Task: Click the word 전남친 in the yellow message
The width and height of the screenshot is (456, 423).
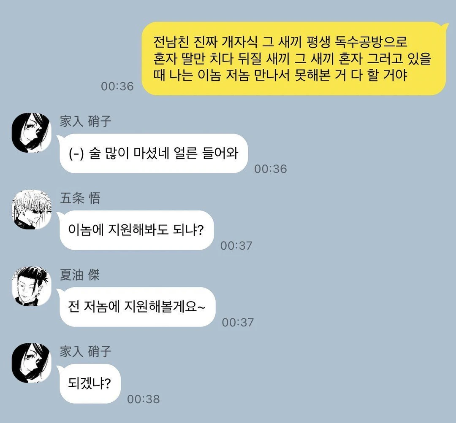Action: tap(171, 42)
